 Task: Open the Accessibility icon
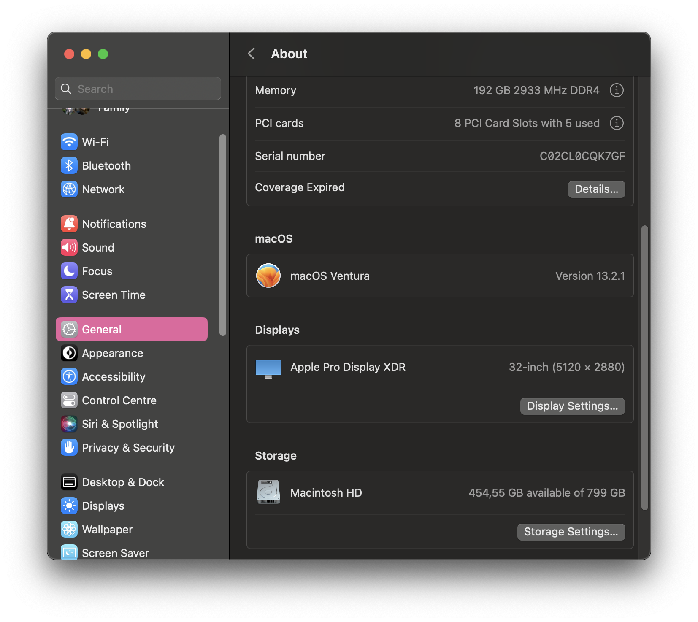69,376
